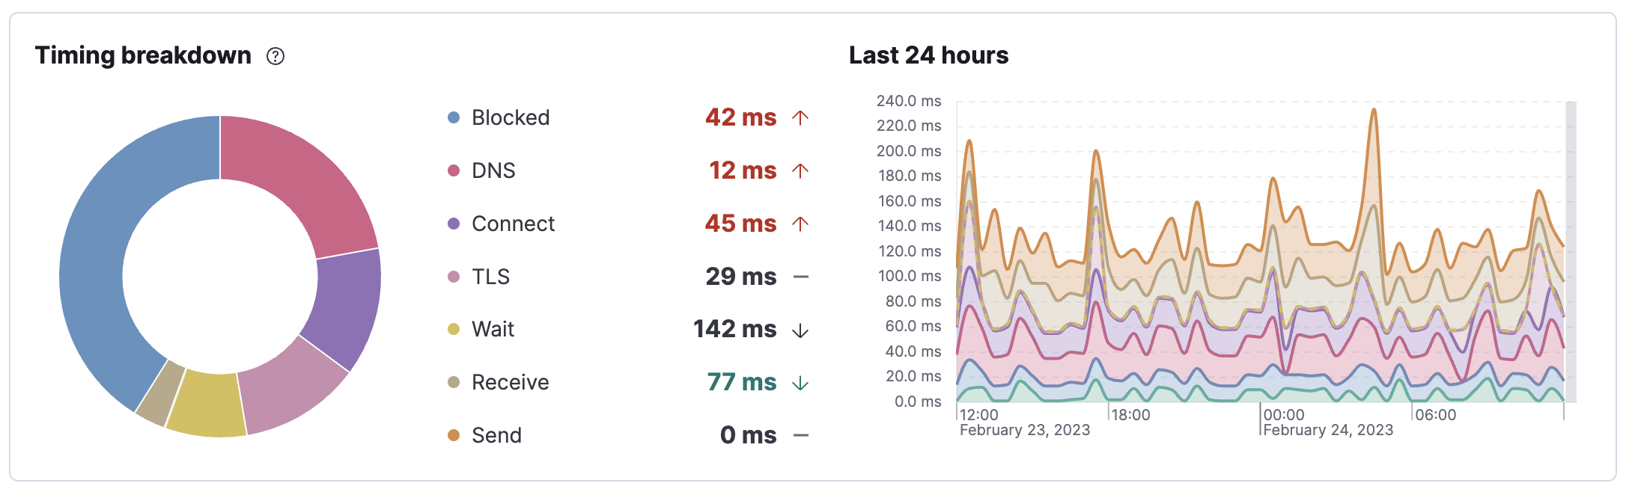Click the Timing breakdown help icon
Image resolution: width=1629 pixels, height=492 pixels.
[x=275, y=56]
